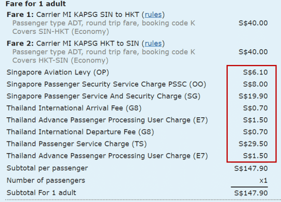Click the Number of passengers x1 value

[x=263, y=181]
